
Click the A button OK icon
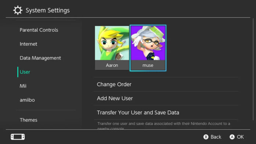232,137
